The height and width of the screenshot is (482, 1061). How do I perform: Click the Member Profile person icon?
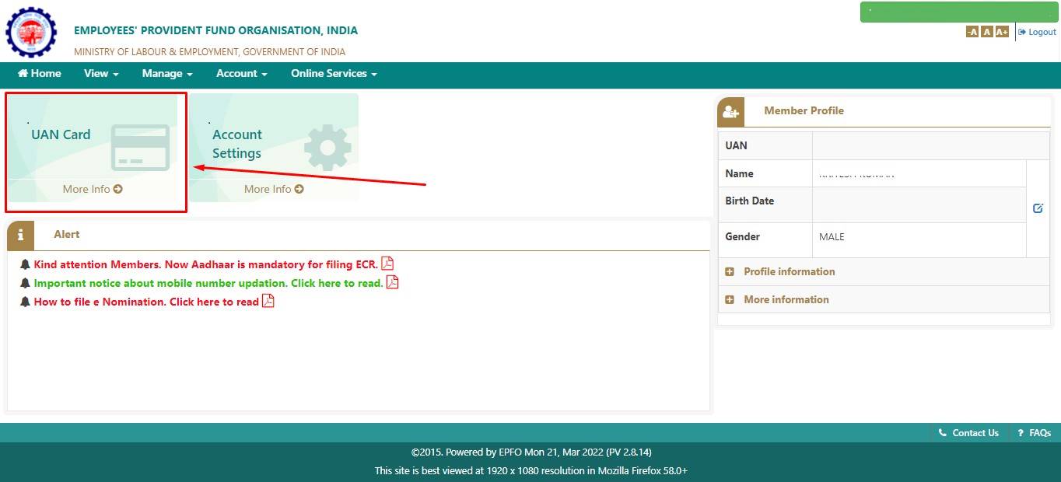[730, 111]
